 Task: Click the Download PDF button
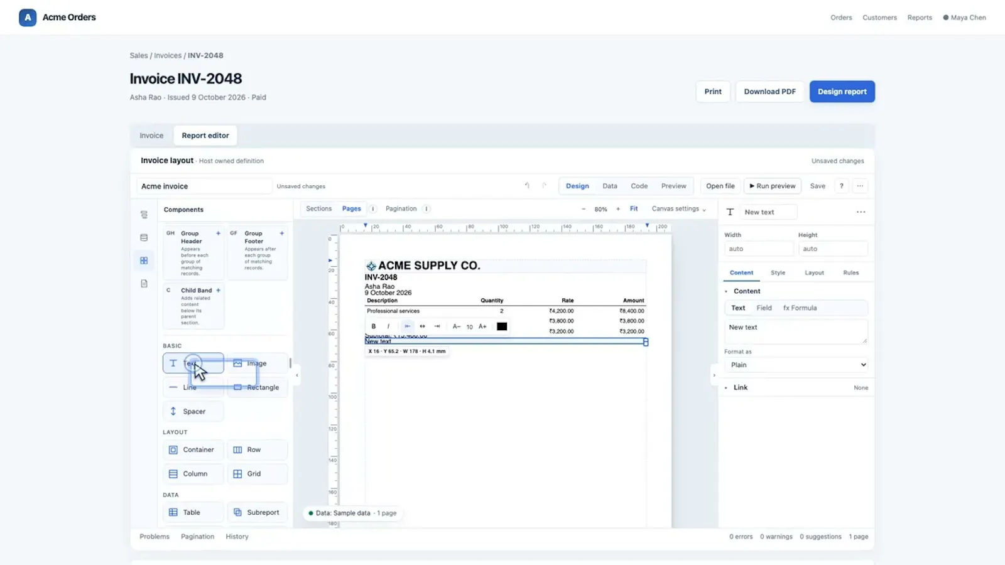pyautogui.click(x=769, y=92)
